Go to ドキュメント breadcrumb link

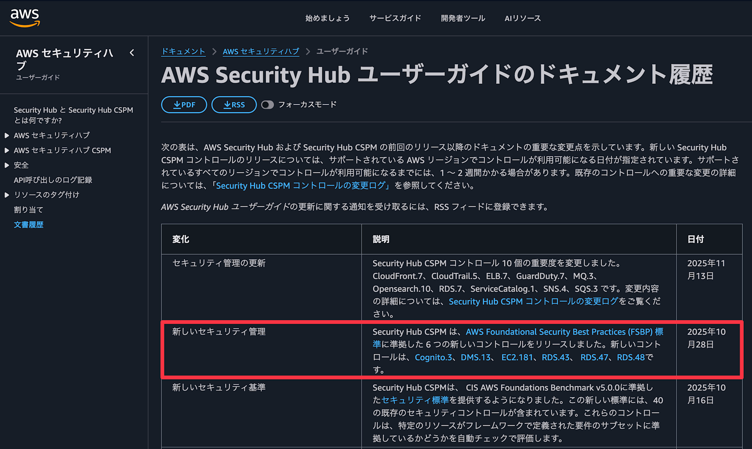tap(183, 51)
